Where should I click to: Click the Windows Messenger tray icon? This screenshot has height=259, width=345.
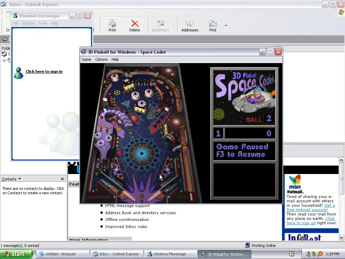coord(308,254)
